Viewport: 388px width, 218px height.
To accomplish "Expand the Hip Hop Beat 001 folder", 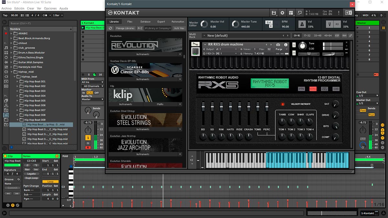I will 18,81.
